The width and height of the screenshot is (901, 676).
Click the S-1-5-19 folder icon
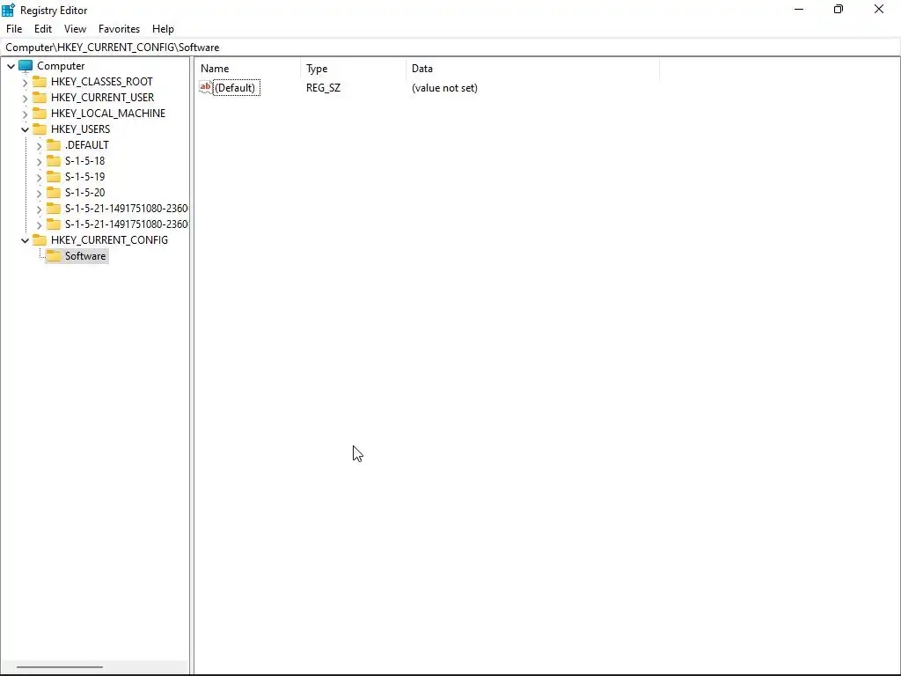pos(54,176)
